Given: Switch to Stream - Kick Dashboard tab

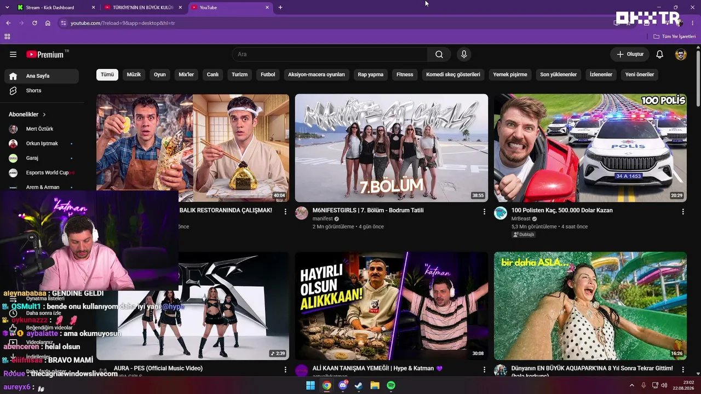Looking at the screenshot, I should pos(50,8).
